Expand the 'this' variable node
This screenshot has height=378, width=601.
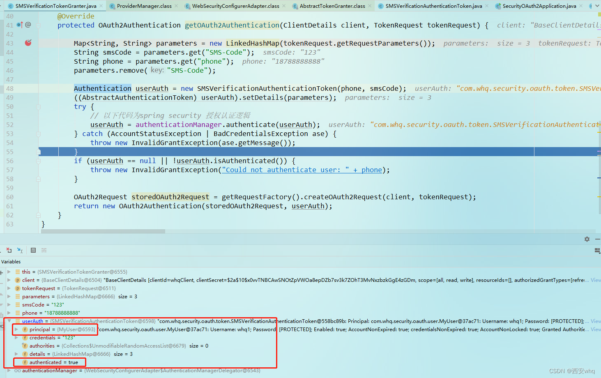pyautogui.click(x=9, y=272)
